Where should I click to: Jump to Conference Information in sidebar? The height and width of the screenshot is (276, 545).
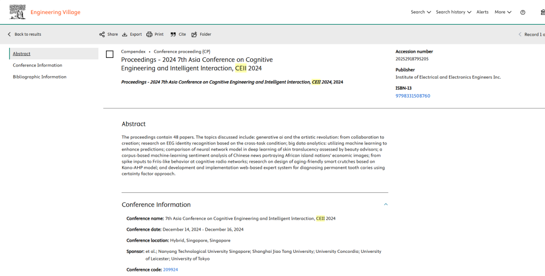tap(37, 65)
